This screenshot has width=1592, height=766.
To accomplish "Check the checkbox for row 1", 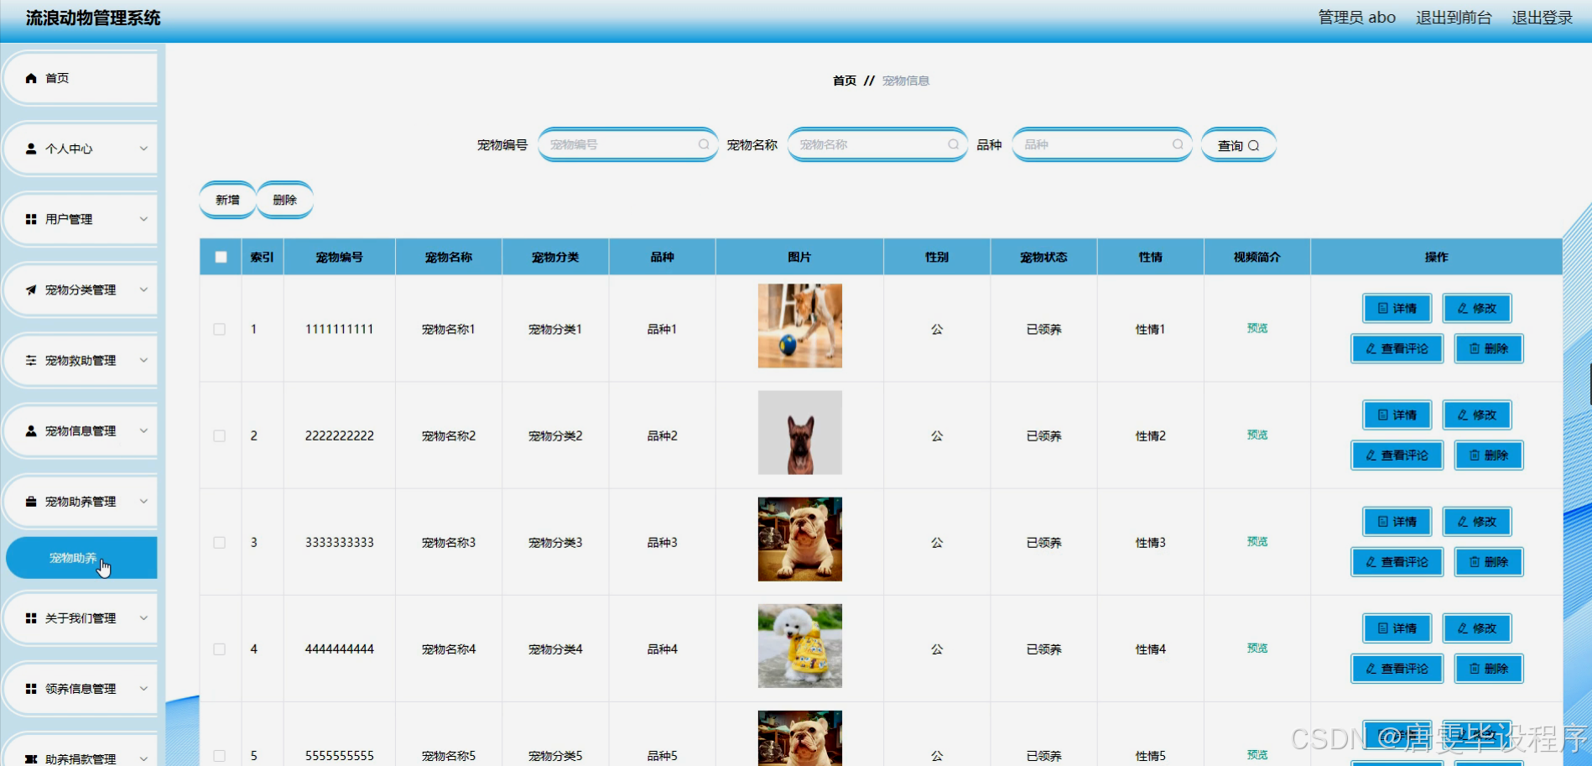I will coord(219,329).
